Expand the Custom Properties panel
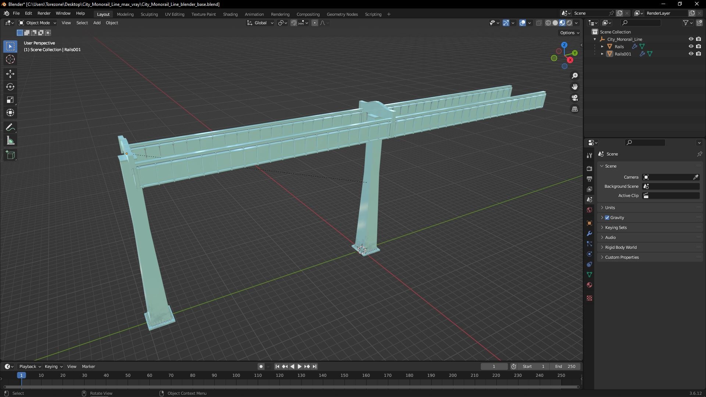Screen dimensions: 706x397 tap(650, 257)
